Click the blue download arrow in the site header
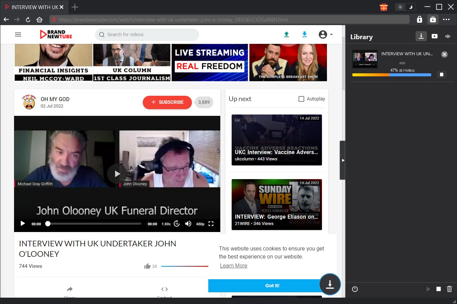 (x=304, y=34)
